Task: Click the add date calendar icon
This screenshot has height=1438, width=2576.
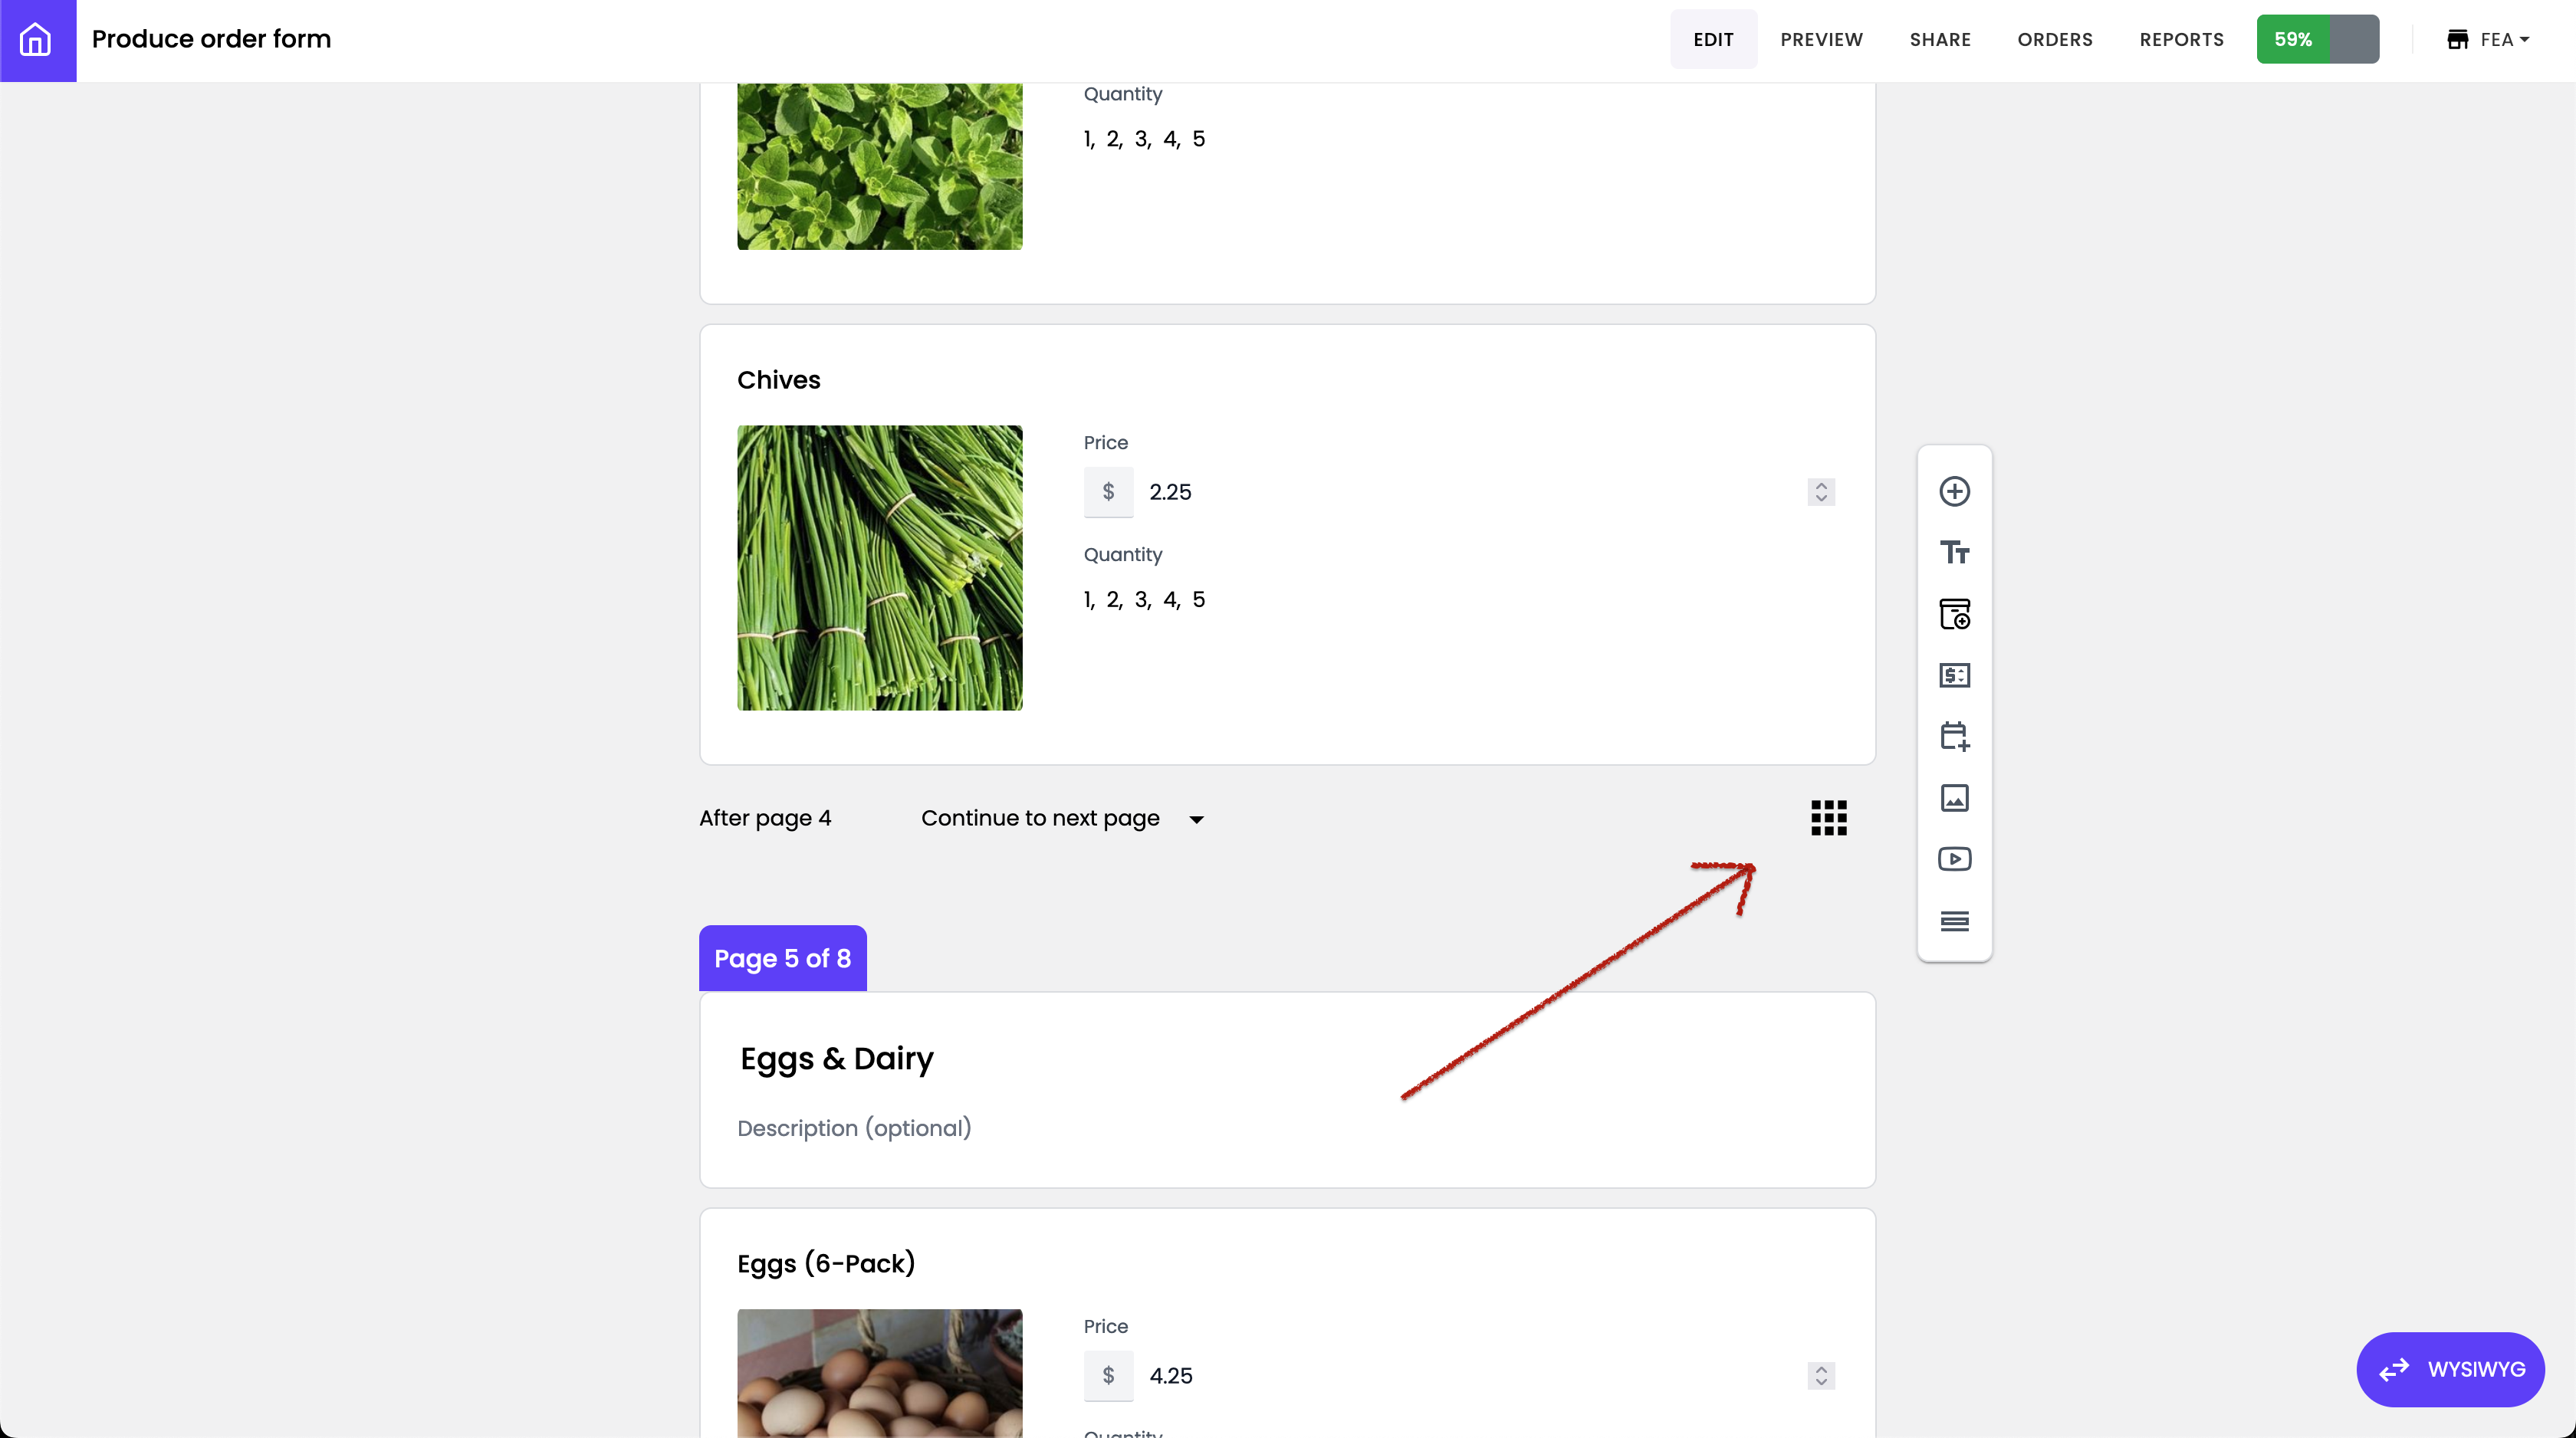Action: (1954, 736)
